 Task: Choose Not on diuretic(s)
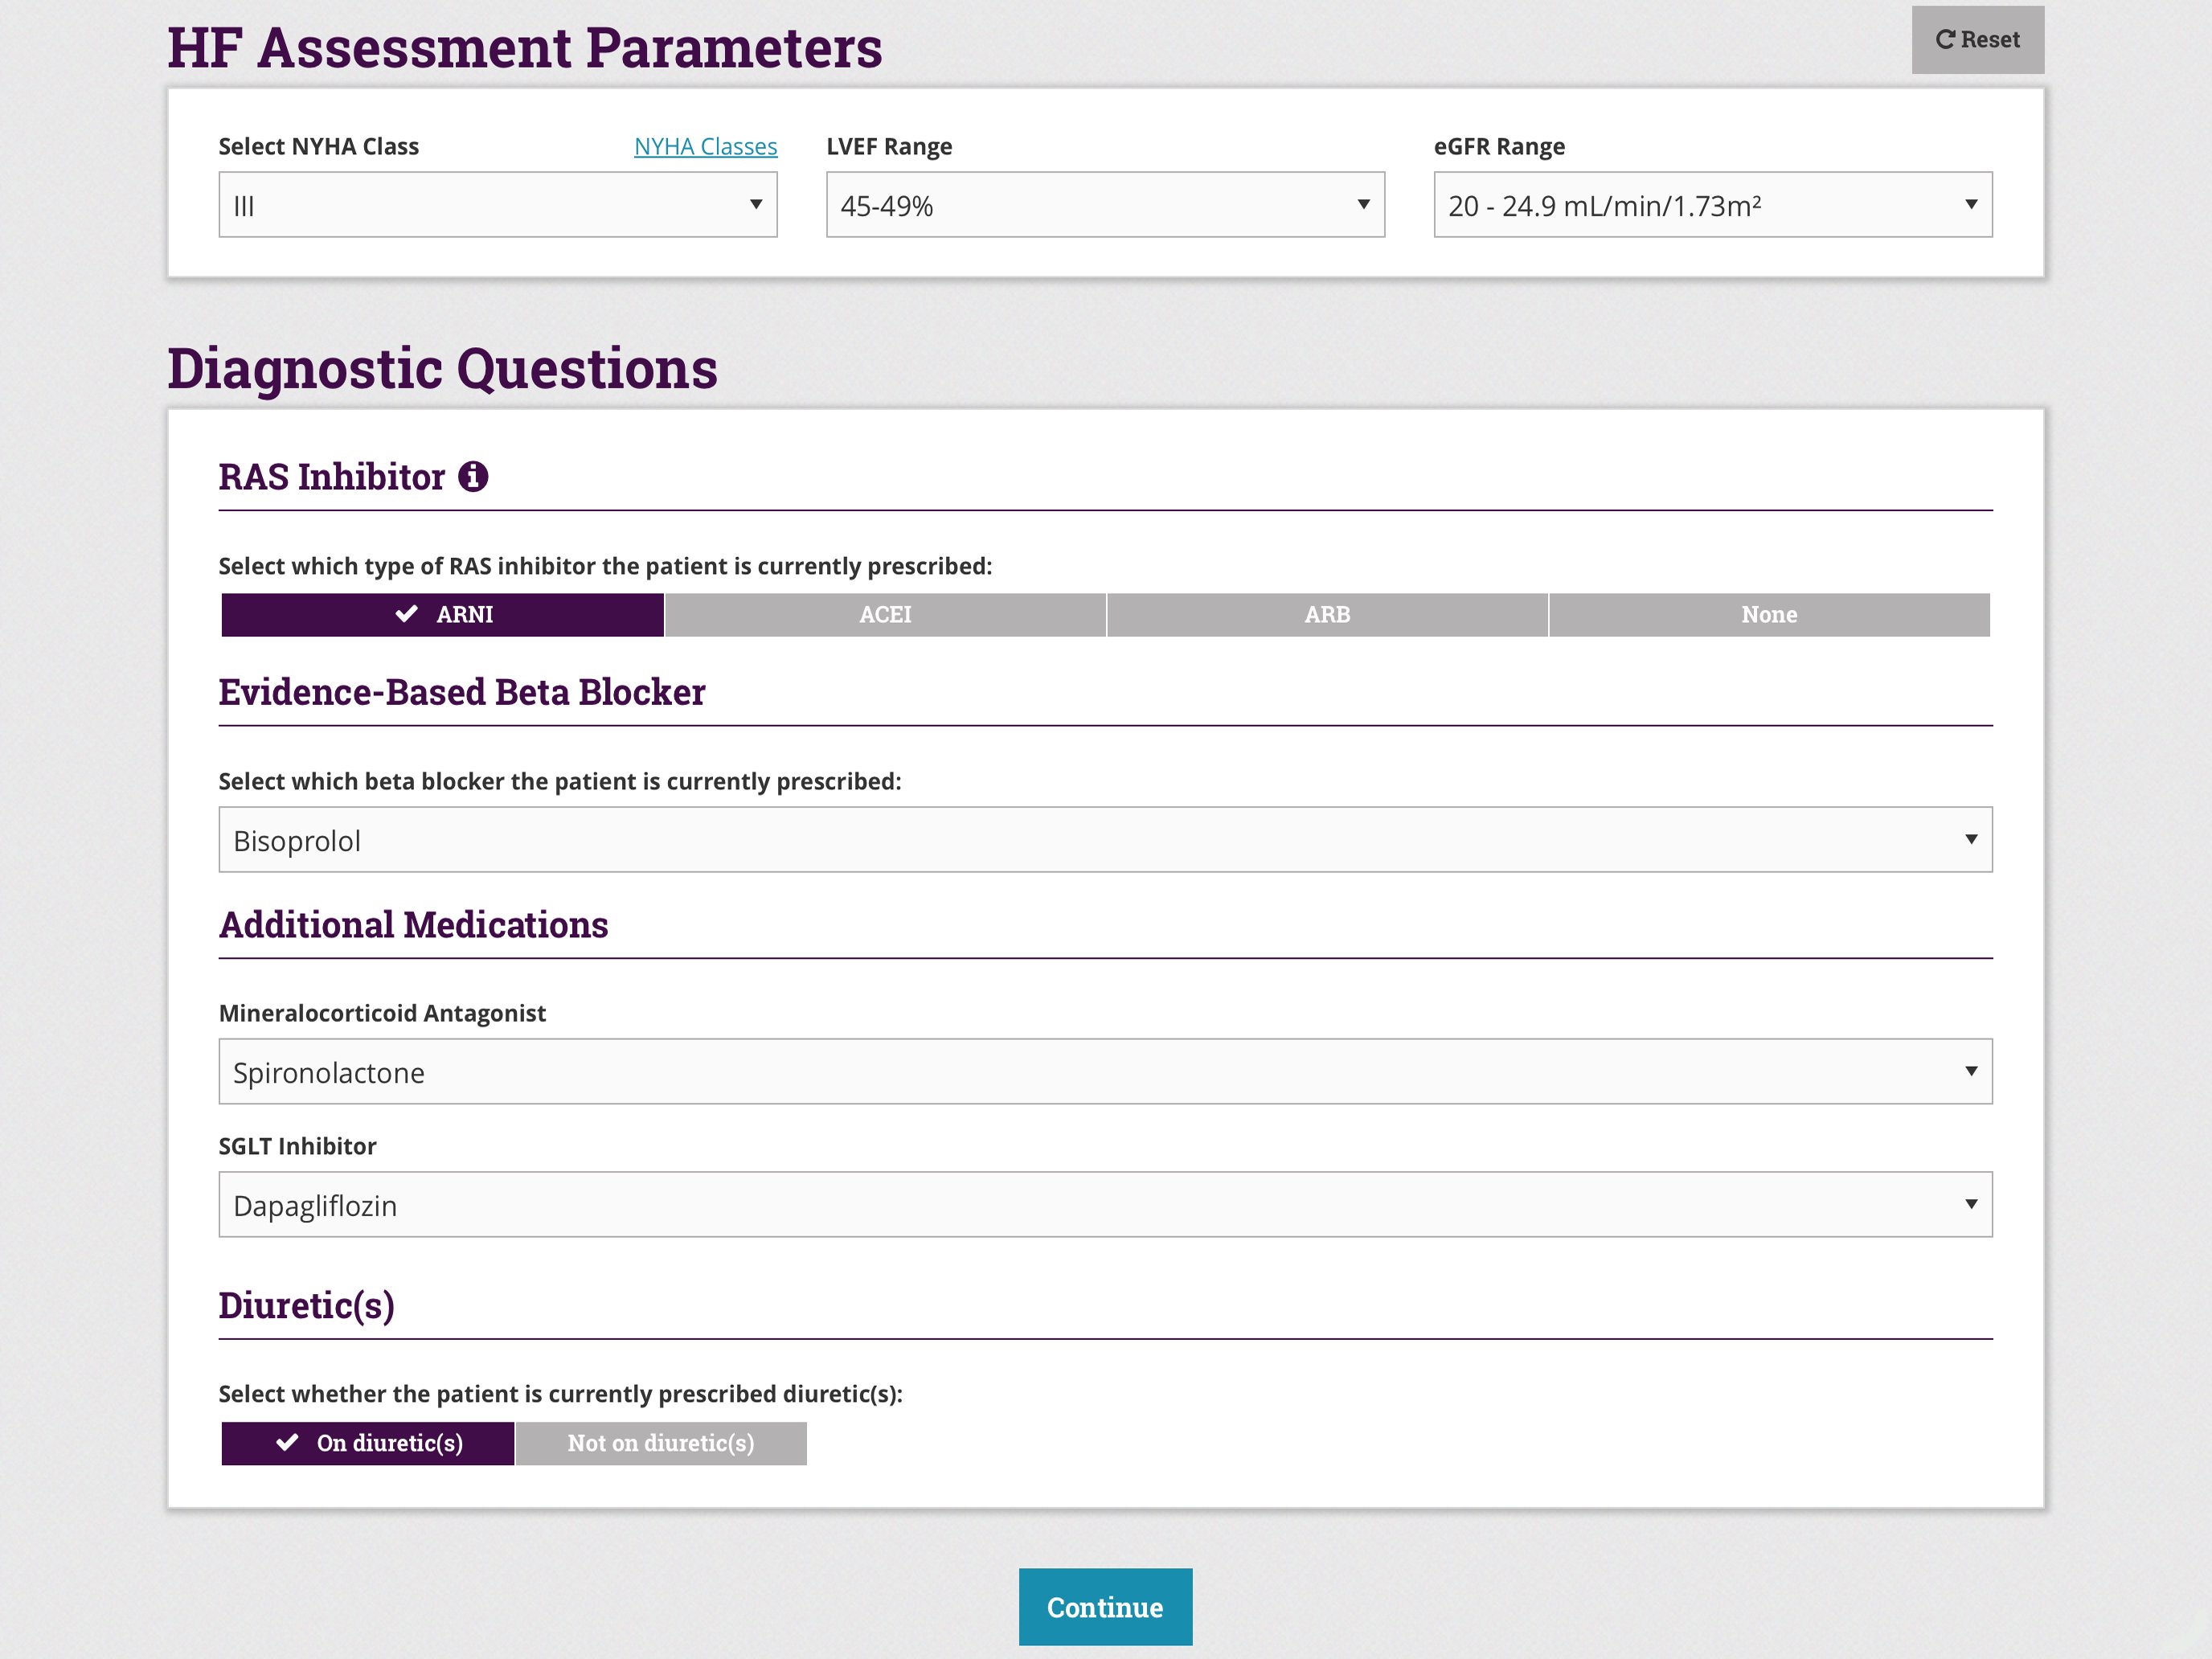pos(661,1443)
